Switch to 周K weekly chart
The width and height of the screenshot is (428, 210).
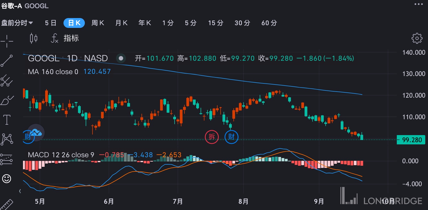pyautogui.click(x=98, y=23)
